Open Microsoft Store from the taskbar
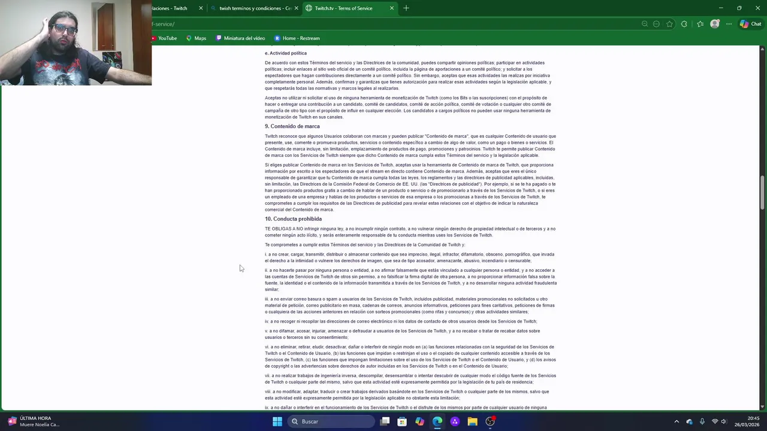 click(402, 421)
